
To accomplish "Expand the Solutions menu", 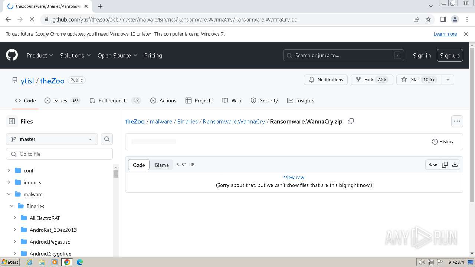I will point(75,55).
